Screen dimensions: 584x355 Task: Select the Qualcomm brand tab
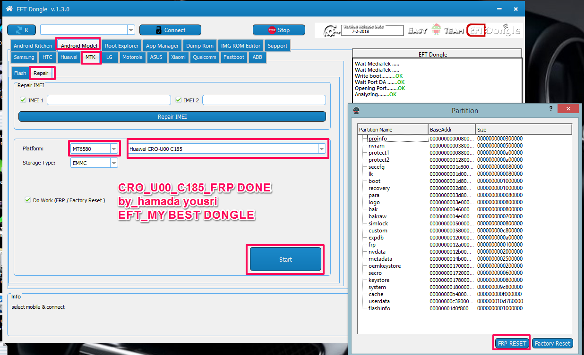tap(204, 57)
